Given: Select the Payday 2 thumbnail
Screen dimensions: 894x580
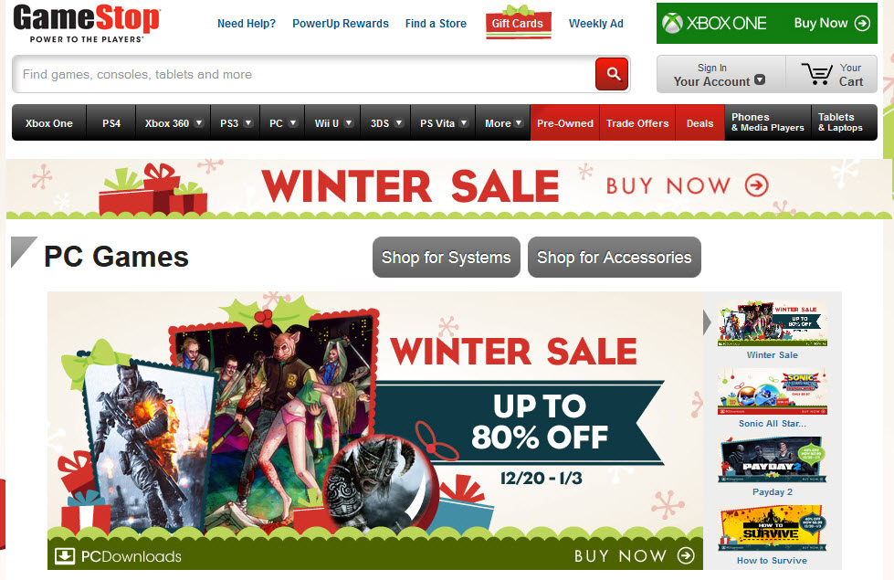Looking at the screenshot, I should pyautogui.click(x=772, y=459).
